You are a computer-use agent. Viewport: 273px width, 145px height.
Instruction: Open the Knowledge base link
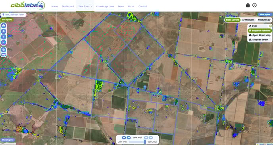105,6
